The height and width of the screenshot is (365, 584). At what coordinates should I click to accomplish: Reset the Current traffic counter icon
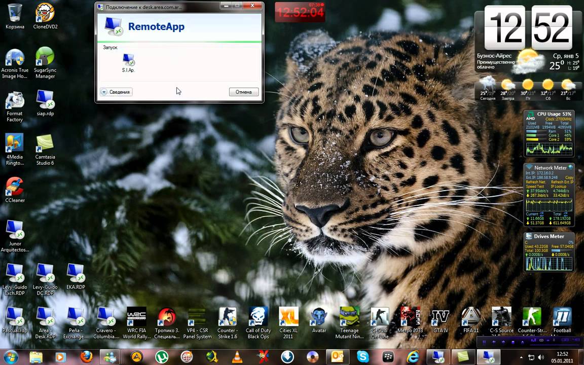(x=541, y=214)
